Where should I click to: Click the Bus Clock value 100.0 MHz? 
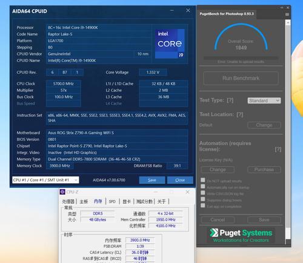click(x=64, y=97)
